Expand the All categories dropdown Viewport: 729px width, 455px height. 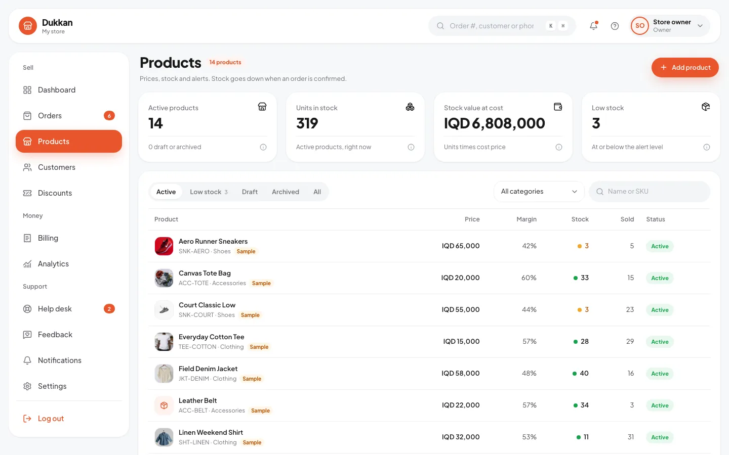click(539, 192)
